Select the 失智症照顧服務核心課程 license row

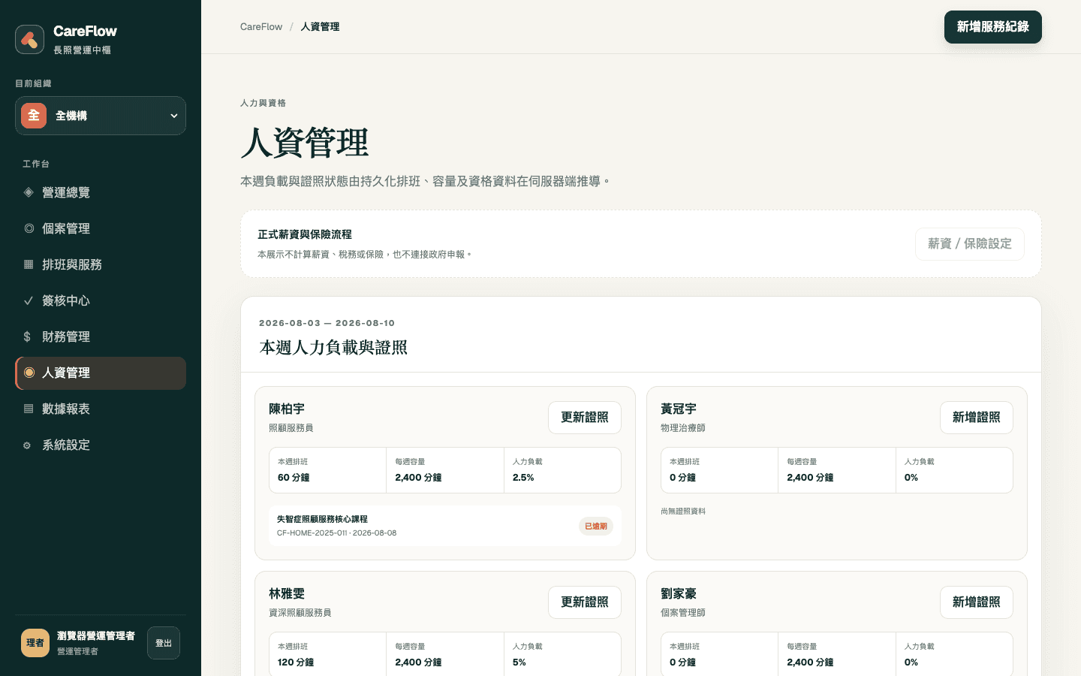445,526
